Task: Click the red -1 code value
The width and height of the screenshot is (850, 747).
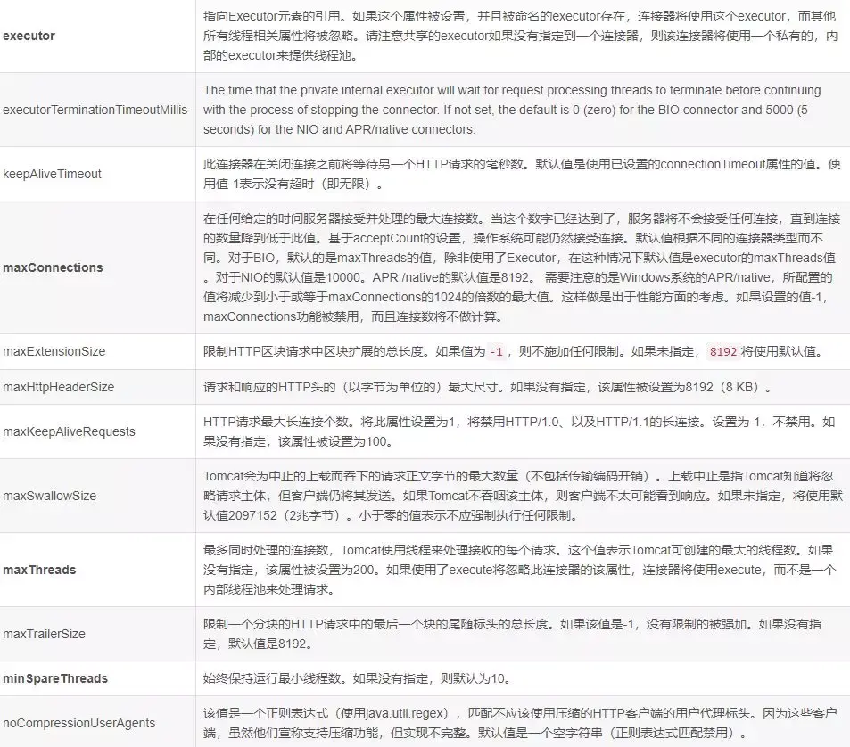Action: click(x=496, y=352)
